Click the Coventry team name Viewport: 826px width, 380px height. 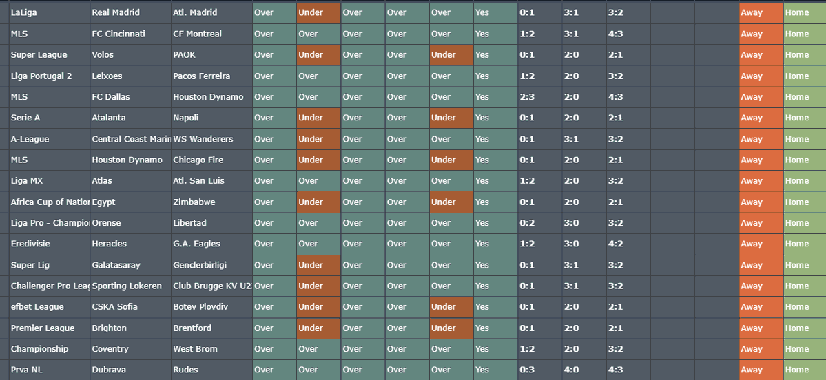(110, 349)
